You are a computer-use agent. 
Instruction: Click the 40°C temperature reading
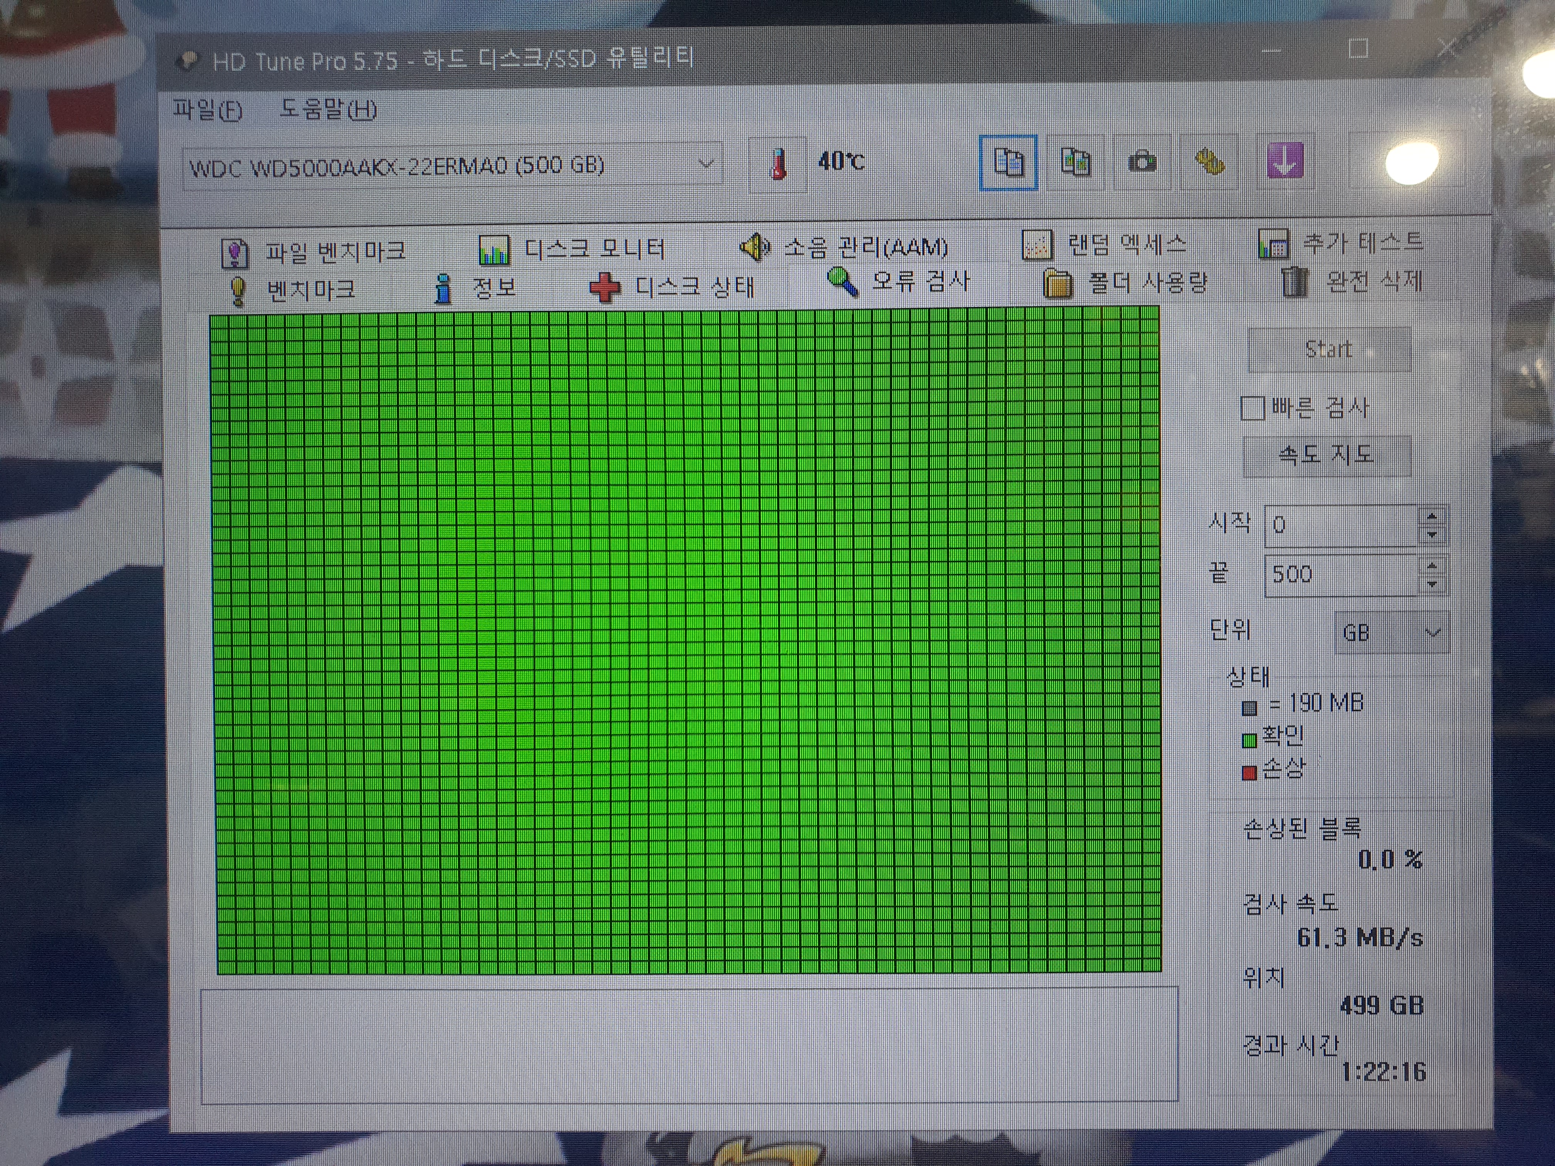(x=841, y=162)
